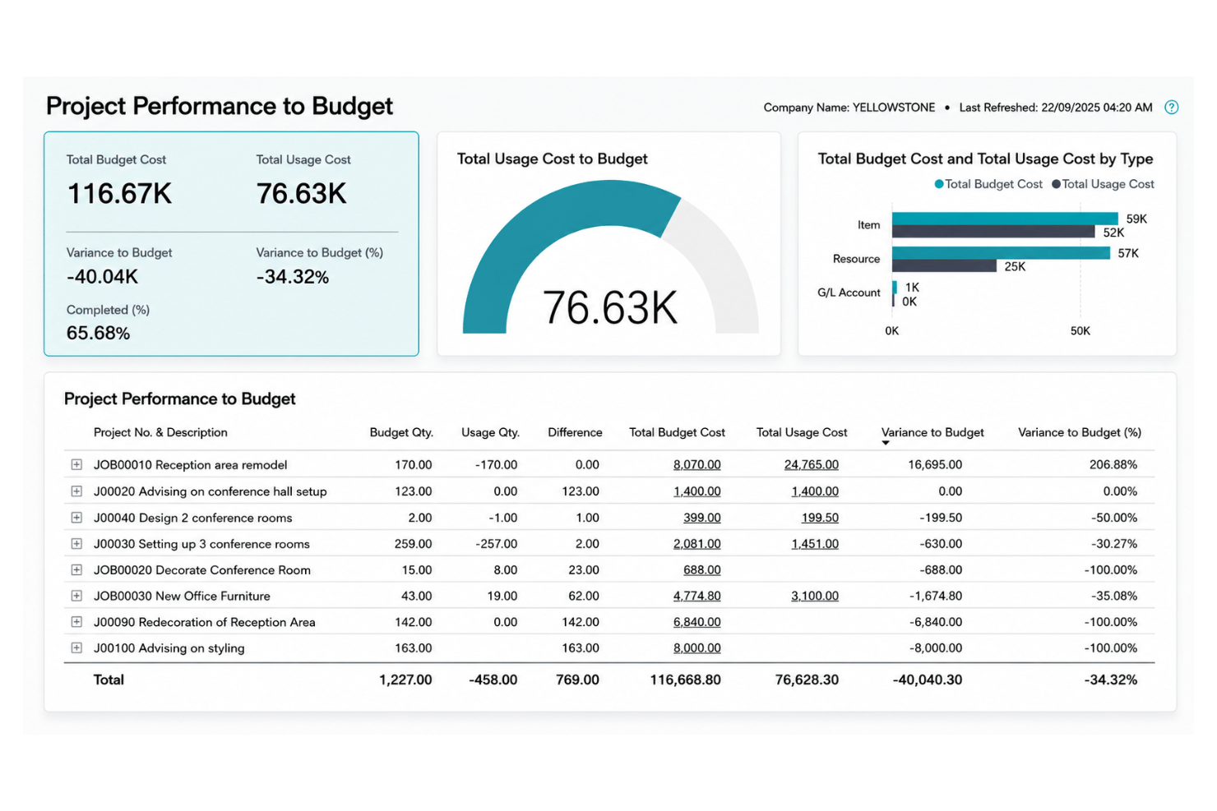The height and width of the screenshot is (811, 1217).
Task: Click the 259.00 budget quantity cell
Action: 413,544
